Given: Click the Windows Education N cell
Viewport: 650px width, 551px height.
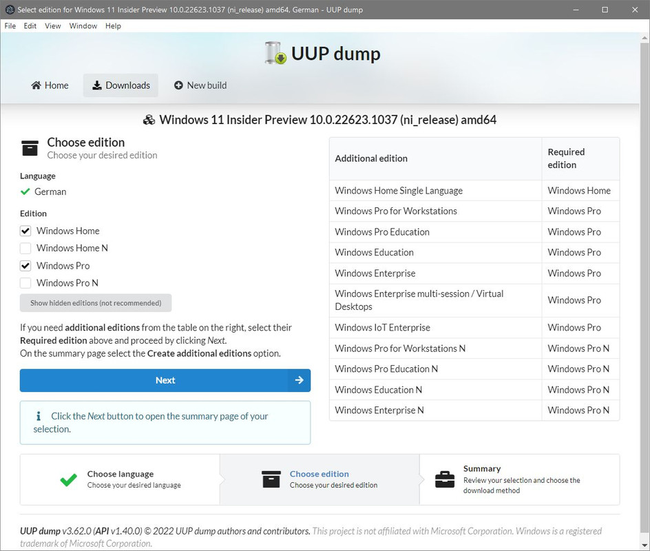Looking at the screenshot, I should [x=436, y=390].
